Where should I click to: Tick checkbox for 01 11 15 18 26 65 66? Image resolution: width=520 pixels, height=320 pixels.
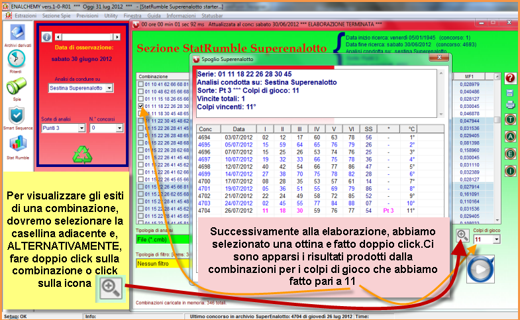[140, 99]
